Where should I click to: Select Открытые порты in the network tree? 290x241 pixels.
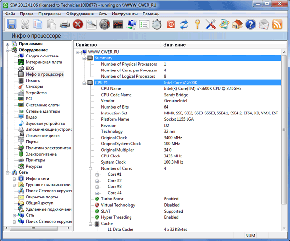42,197
